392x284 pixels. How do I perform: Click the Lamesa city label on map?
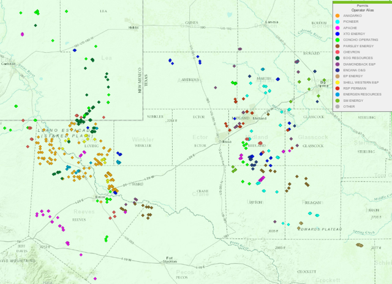271,22
